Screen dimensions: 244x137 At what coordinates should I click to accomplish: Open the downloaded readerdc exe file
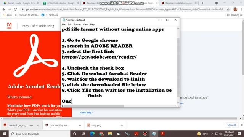coord(19,125)
